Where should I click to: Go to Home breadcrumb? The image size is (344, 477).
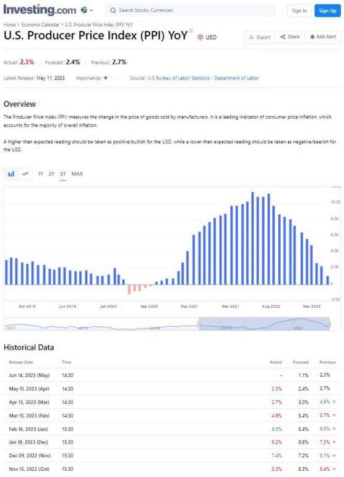(x=9, y=25)
